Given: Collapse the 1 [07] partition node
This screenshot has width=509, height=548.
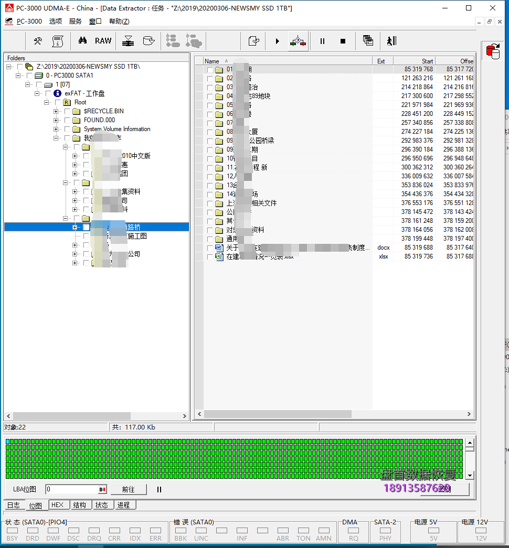Looking at the screenshot, I should (27, 84).
